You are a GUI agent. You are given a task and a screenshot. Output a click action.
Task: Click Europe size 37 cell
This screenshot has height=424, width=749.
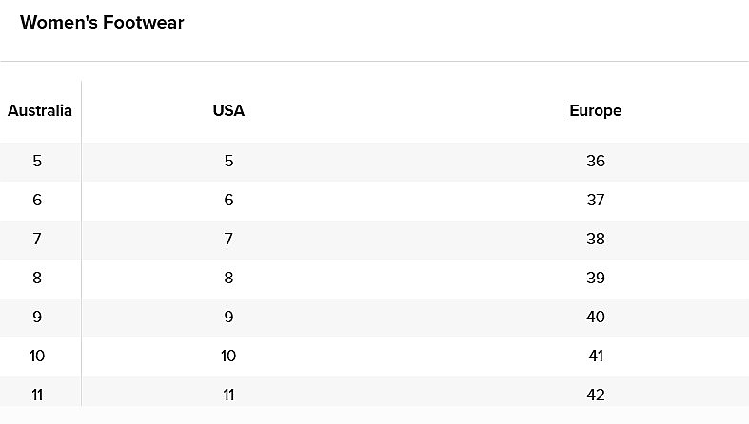[596, 200]
